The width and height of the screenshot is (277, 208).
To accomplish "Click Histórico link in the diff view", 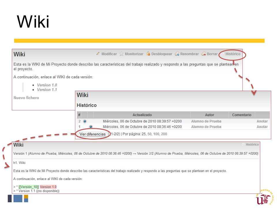I will 252,144.
